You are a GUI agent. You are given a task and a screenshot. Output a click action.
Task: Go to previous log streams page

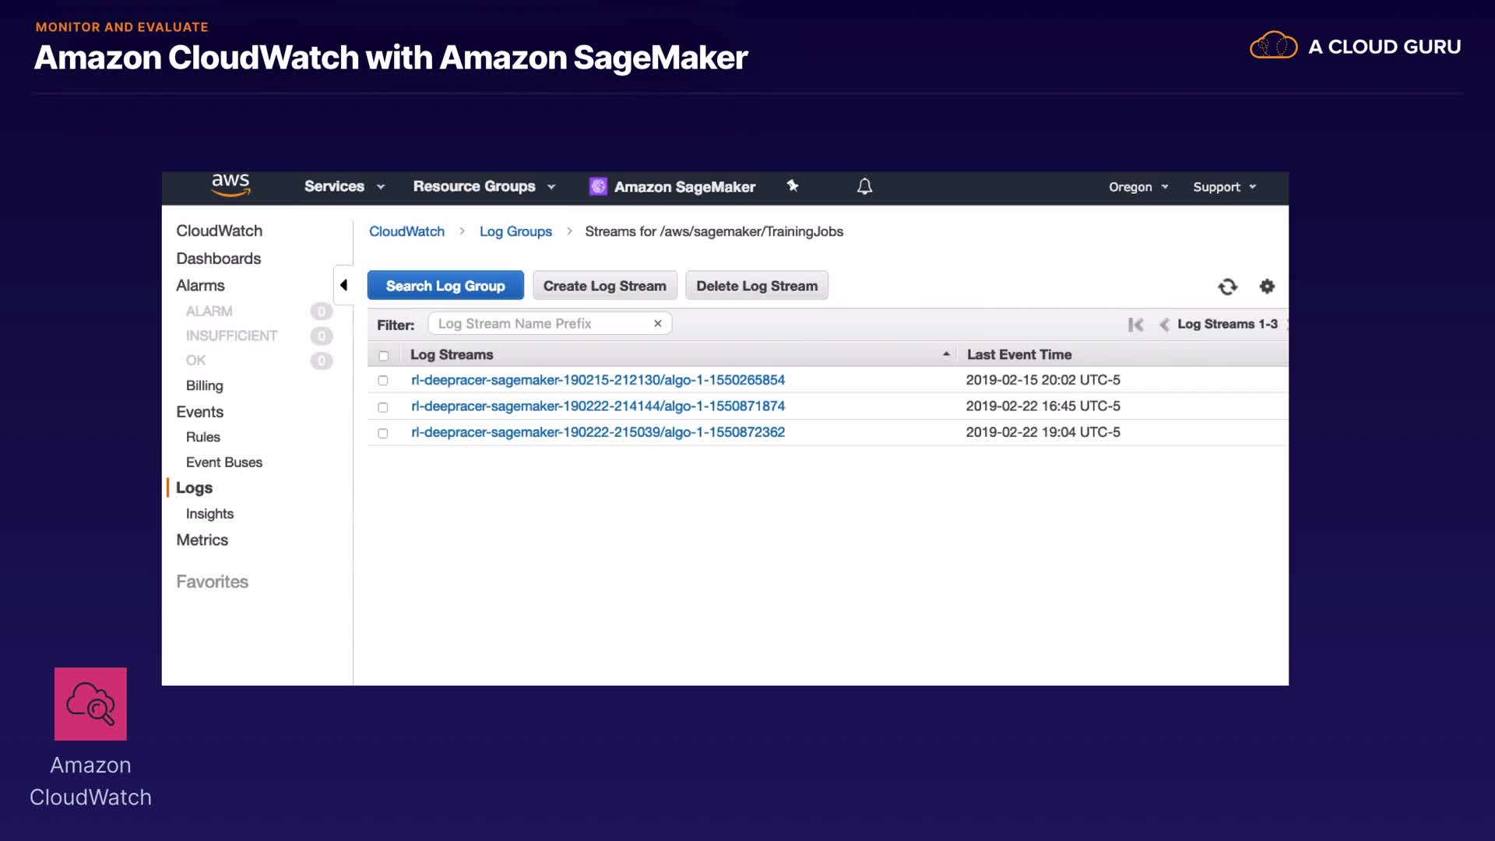tap(1164, 325)
